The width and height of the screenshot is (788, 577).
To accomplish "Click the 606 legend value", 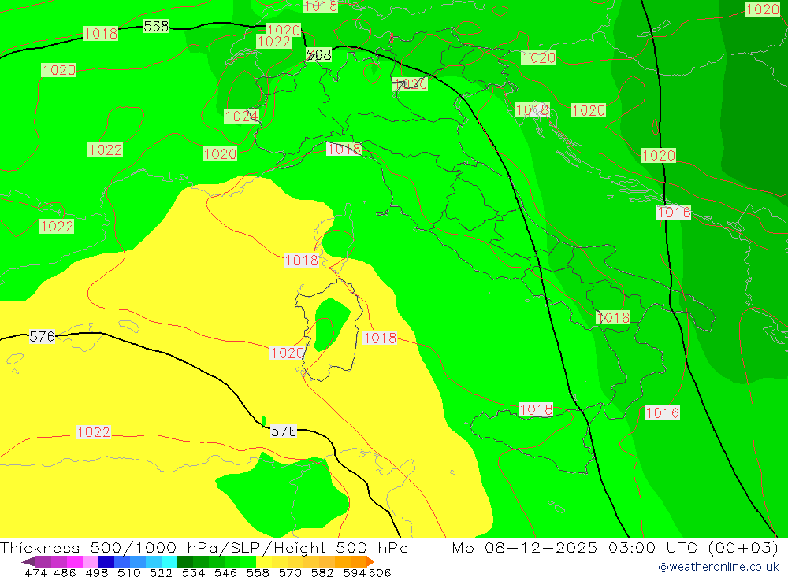I will point(380,572).
